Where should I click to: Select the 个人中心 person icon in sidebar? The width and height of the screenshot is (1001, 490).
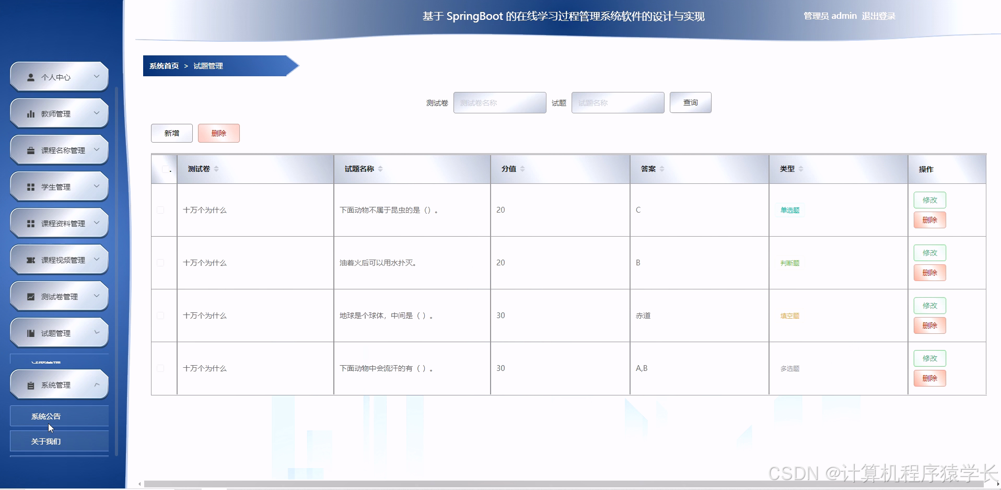coord(30,76)
